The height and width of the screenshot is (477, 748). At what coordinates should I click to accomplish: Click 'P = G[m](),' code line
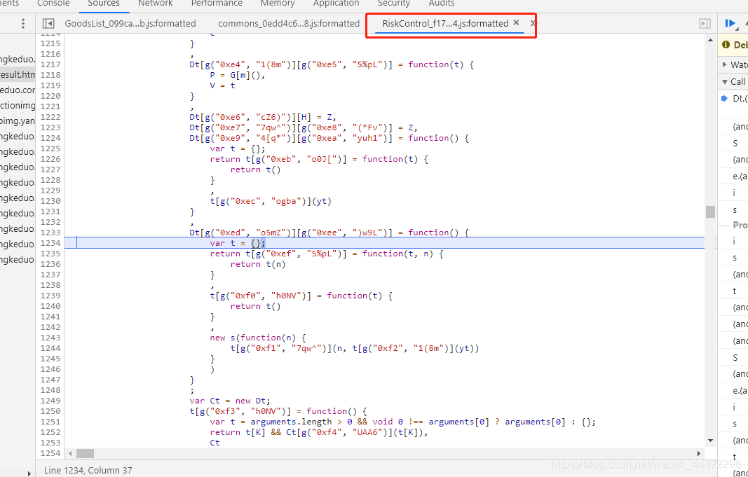(x=237, y=75)
